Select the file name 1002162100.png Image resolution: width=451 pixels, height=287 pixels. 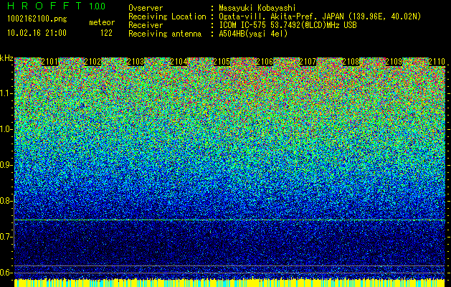click(x=37, y=19)
